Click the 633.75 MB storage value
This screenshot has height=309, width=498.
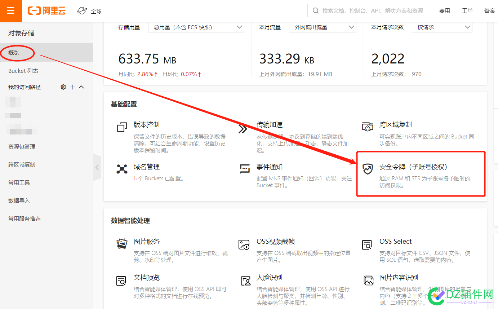coord(147,58)
